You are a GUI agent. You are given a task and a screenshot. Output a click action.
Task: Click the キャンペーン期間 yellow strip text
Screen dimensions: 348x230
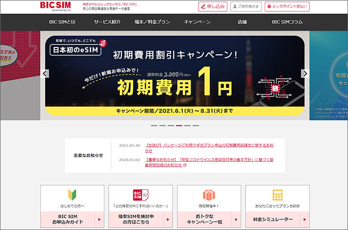(174, 111)
